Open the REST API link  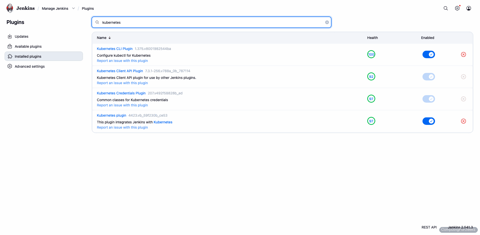click(429, 227)
